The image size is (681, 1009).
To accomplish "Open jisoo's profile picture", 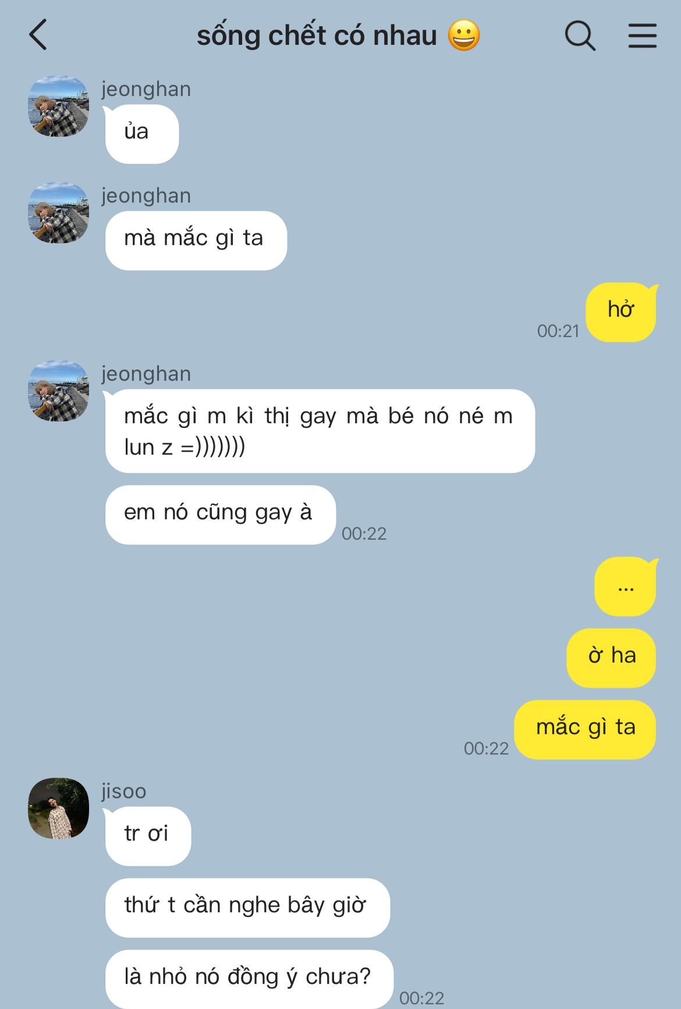I will point(58,808).
